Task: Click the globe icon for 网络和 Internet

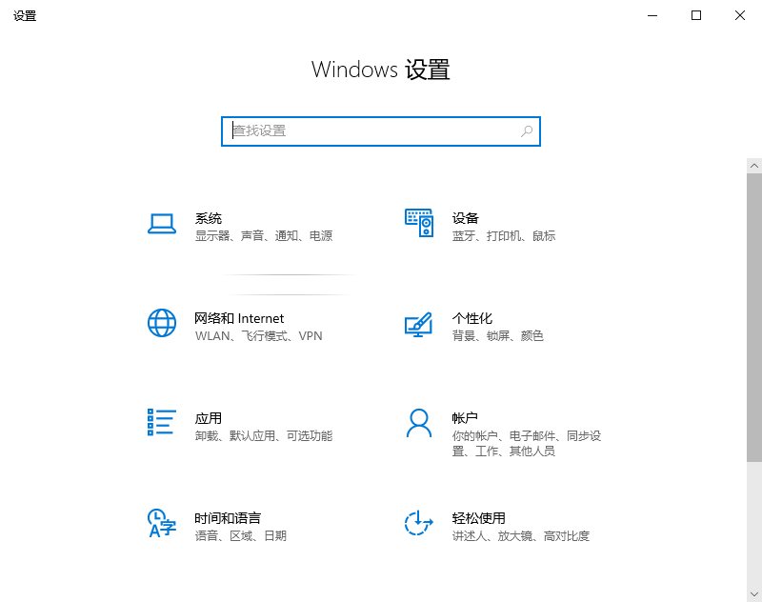Action: click(x=162, y=323)
